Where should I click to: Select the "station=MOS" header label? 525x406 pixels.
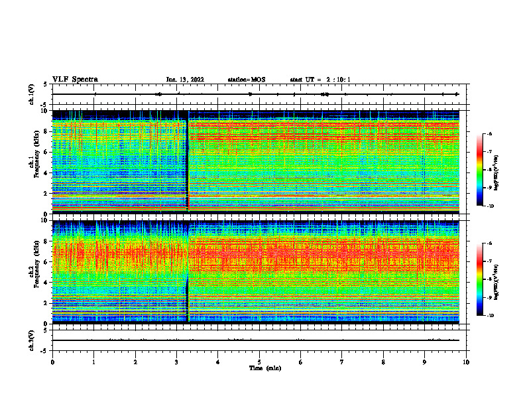tap(247, 80)
